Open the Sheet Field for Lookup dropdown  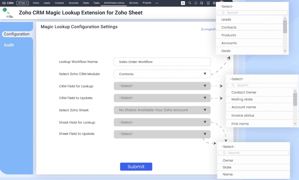tap(162, 122)
